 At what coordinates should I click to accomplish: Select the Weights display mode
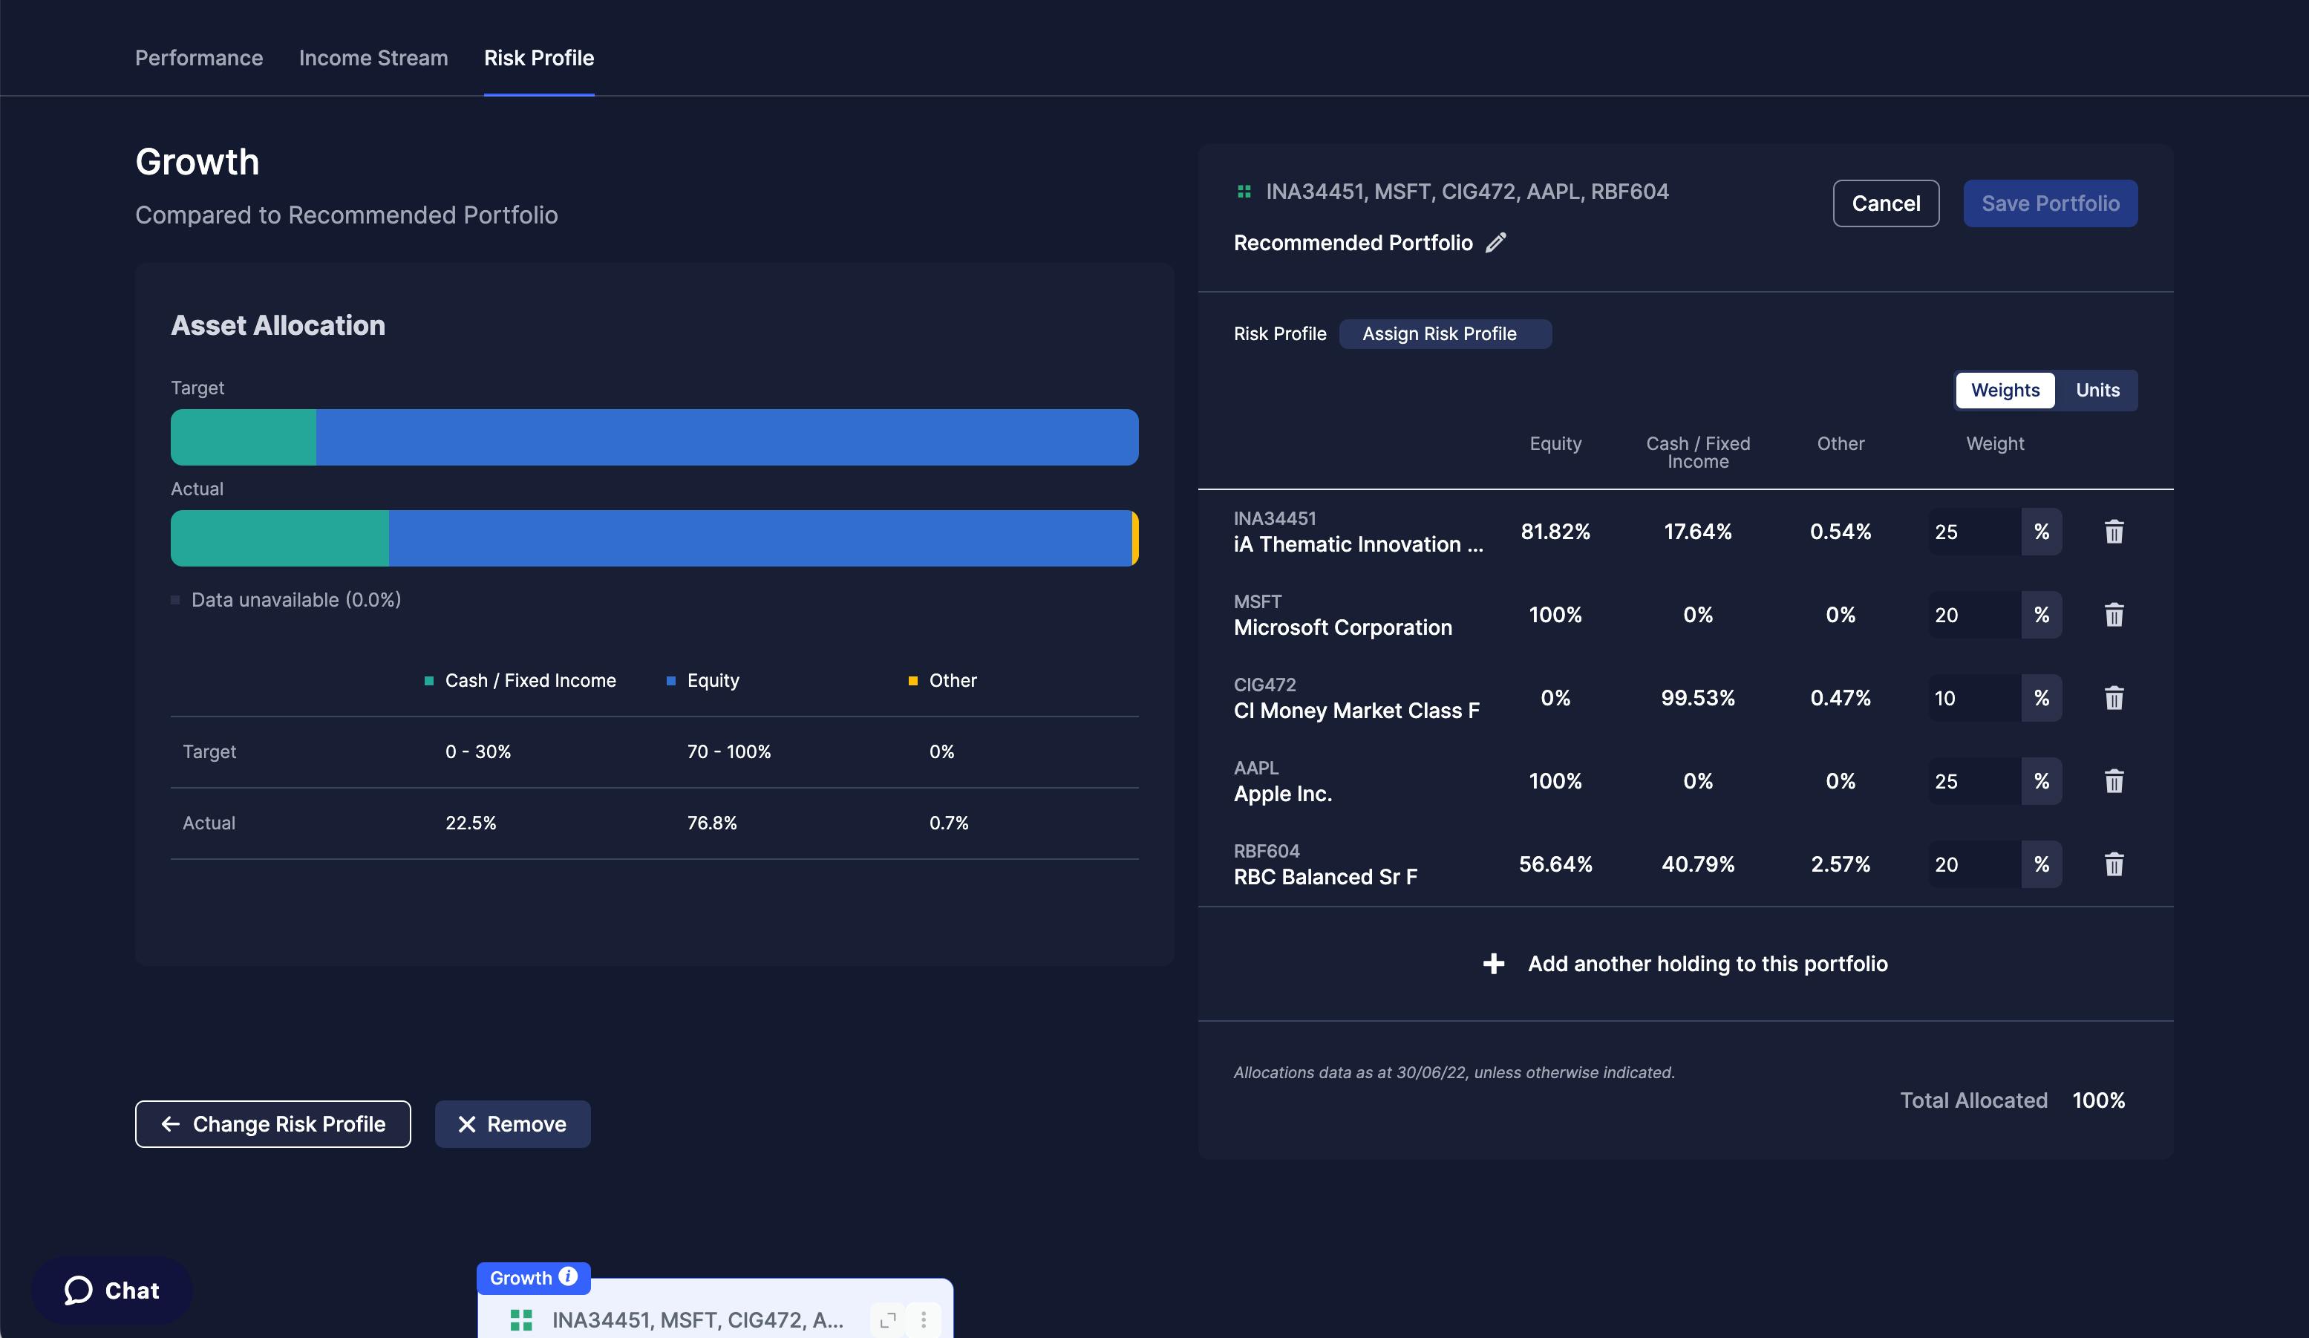click(2005, 390)
